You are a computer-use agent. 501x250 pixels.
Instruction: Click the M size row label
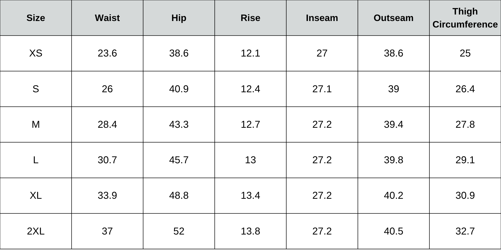[x=36, y=124]
